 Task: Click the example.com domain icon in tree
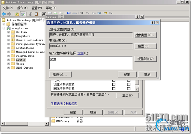pos(9,28)
